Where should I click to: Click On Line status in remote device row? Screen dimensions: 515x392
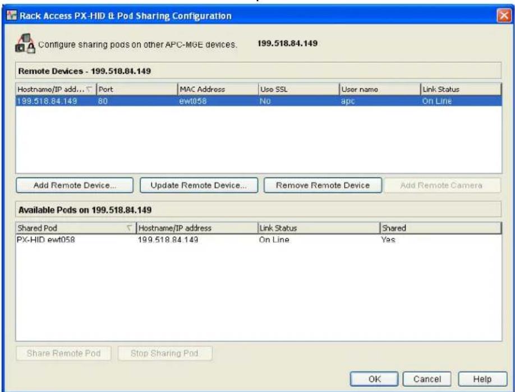coord(437,101)
